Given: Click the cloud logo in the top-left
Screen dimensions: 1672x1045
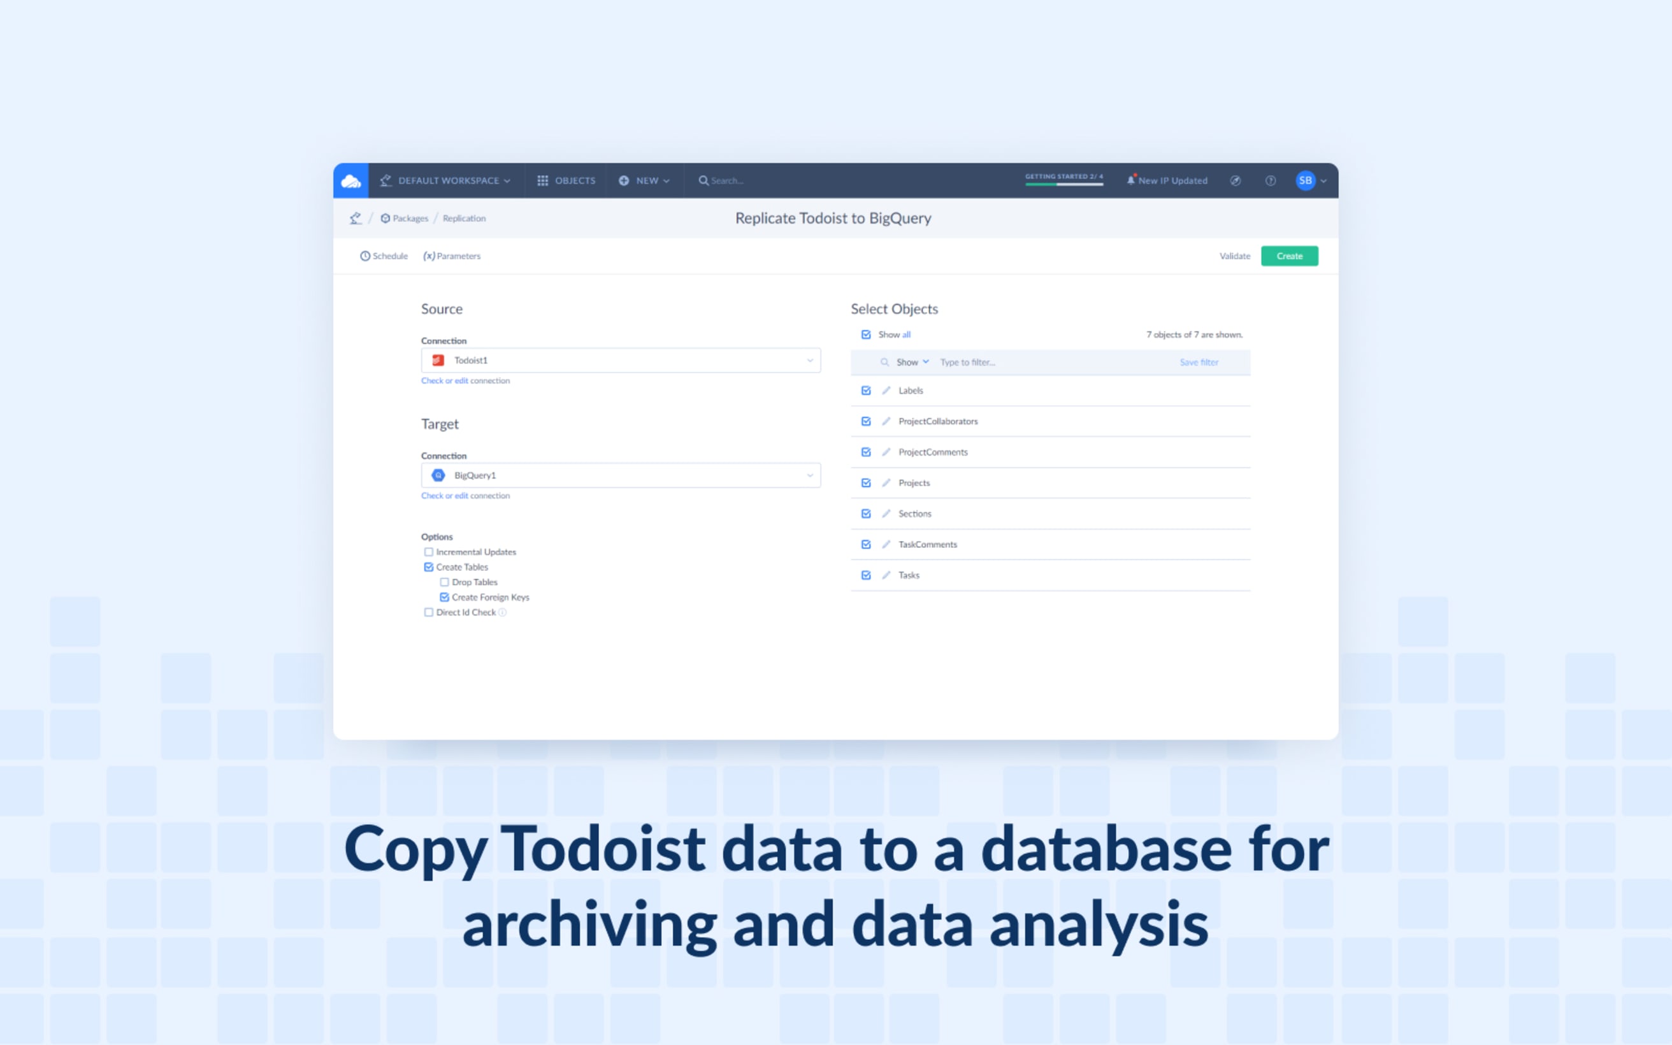Looking at the screenshot, I should [350, 180].
